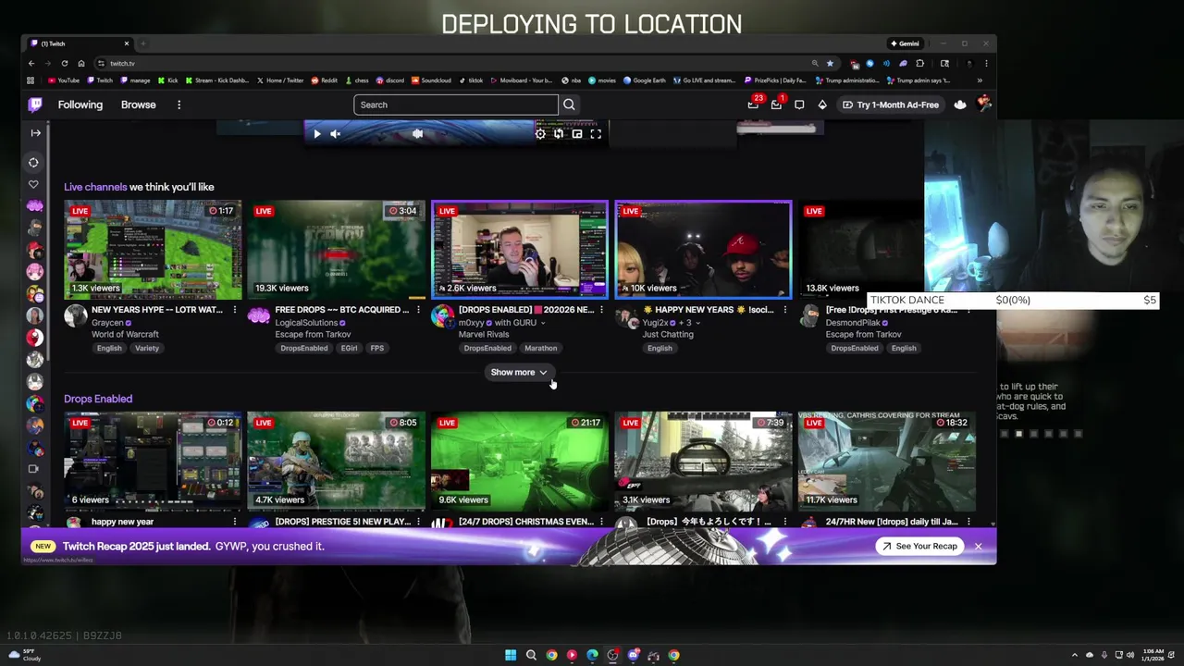Open Windows taskbar search
The width and height of the screenshot is (1184, 666).
point(531,655)
